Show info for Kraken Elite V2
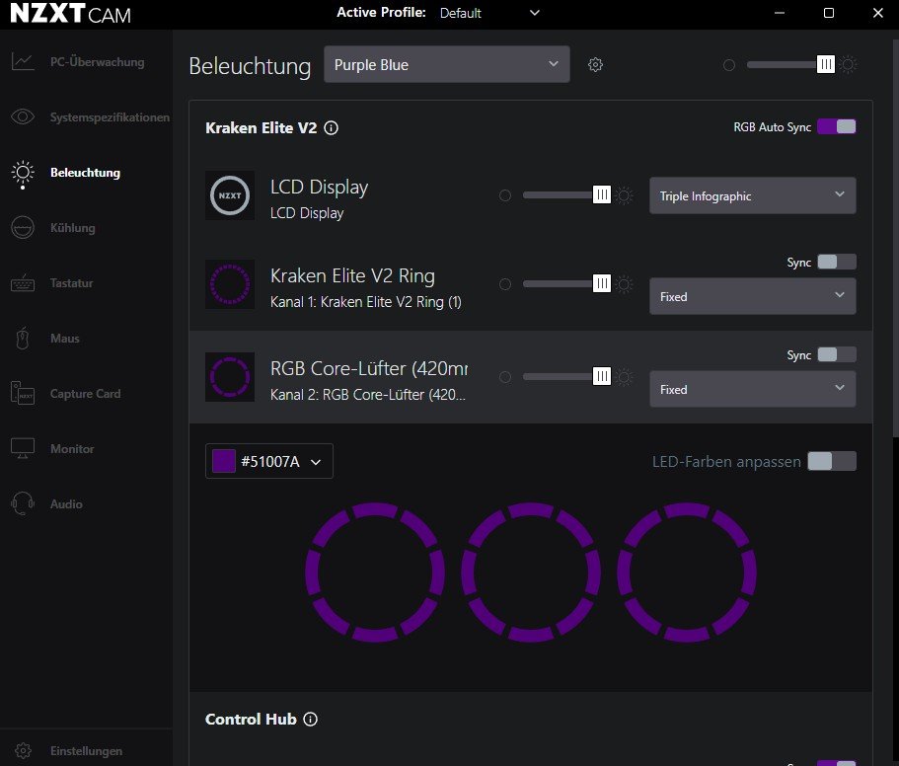Screen dimensions: 899x766 332,128
